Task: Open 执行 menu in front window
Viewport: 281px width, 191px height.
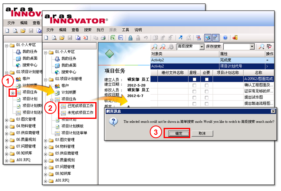Action: [100, 30]
